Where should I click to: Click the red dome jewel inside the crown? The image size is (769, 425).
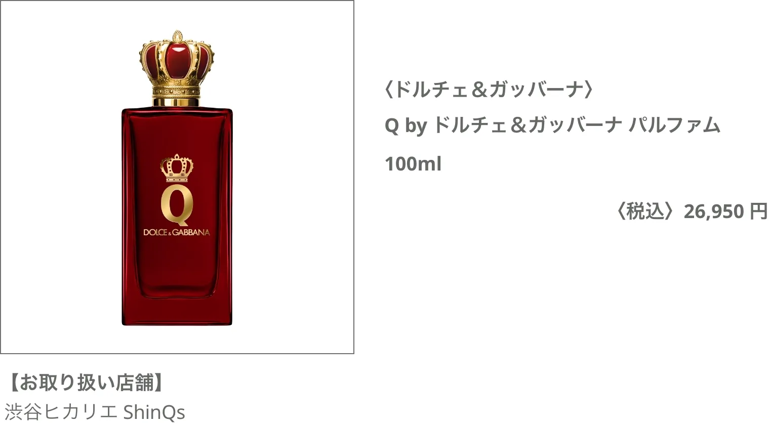coord(177,60)
